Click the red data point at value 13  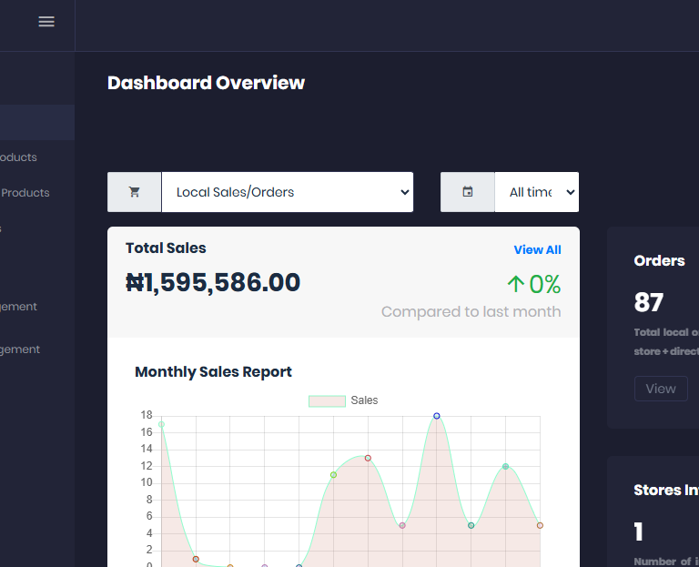click(368, 458)
